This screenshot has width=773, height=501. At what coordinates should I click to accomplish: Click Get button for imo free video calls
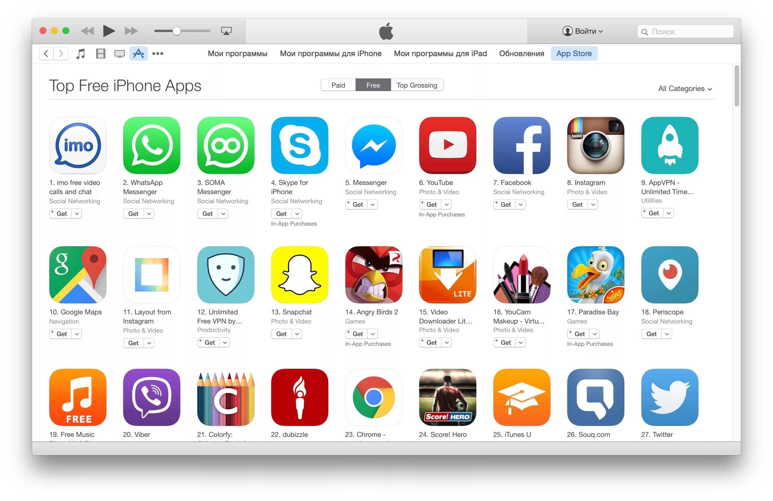[62, 212]
